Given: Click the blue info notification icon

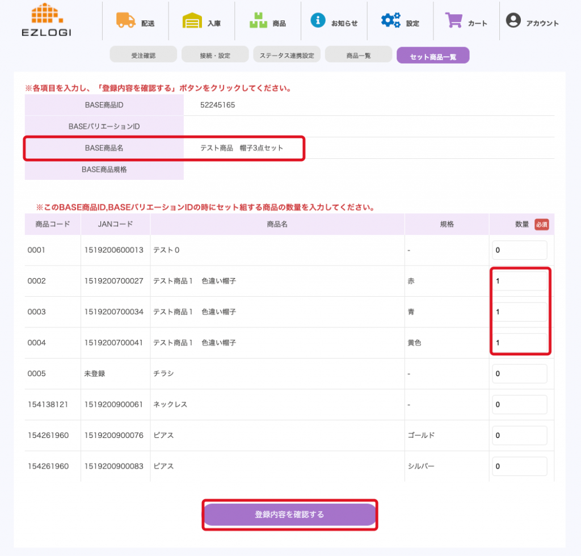Looking at the screenshot, I should coord(318,20).
